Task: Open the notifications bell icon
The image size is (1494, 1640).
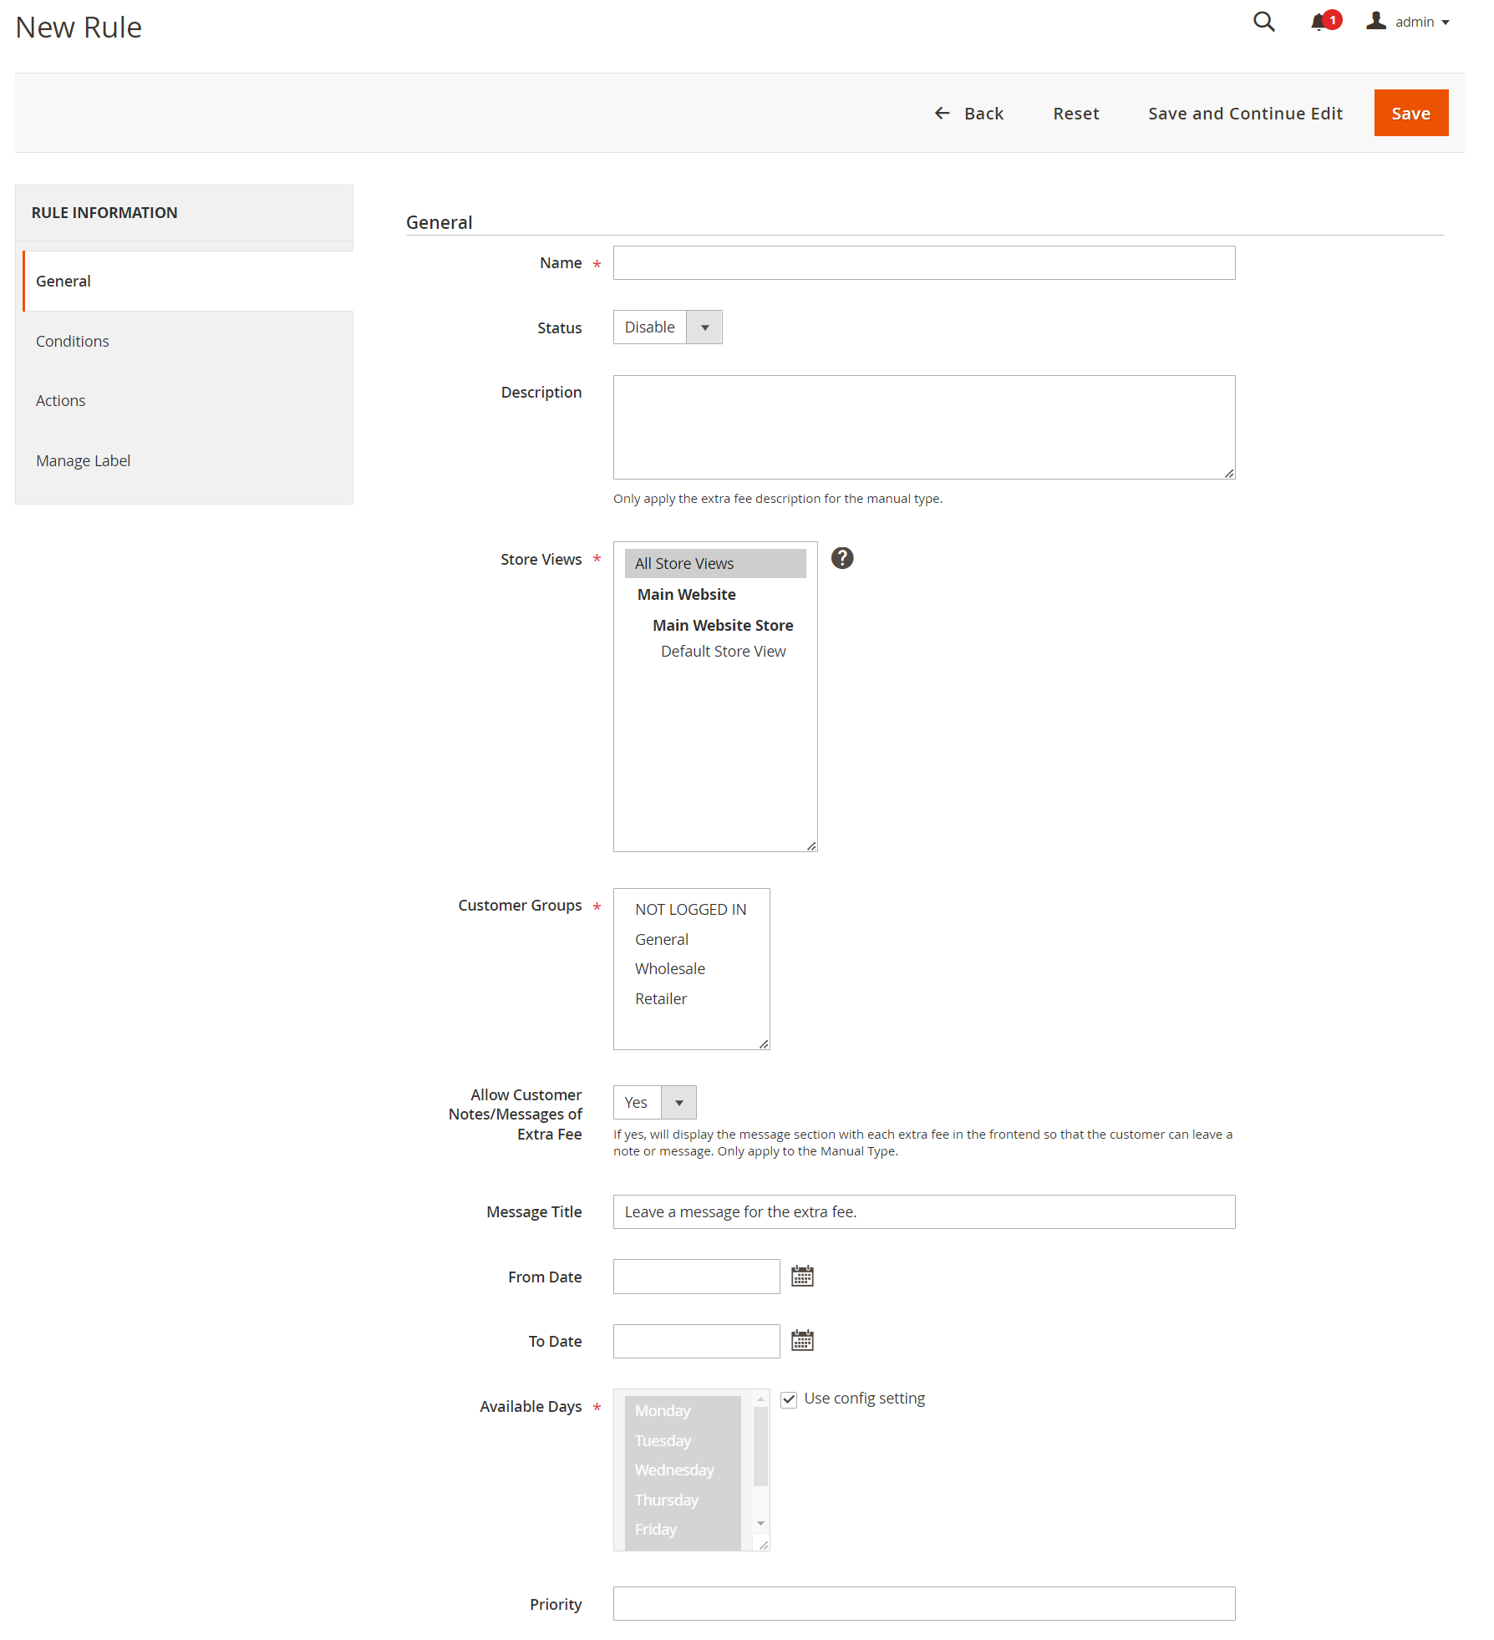Action: pos(1319,22)
